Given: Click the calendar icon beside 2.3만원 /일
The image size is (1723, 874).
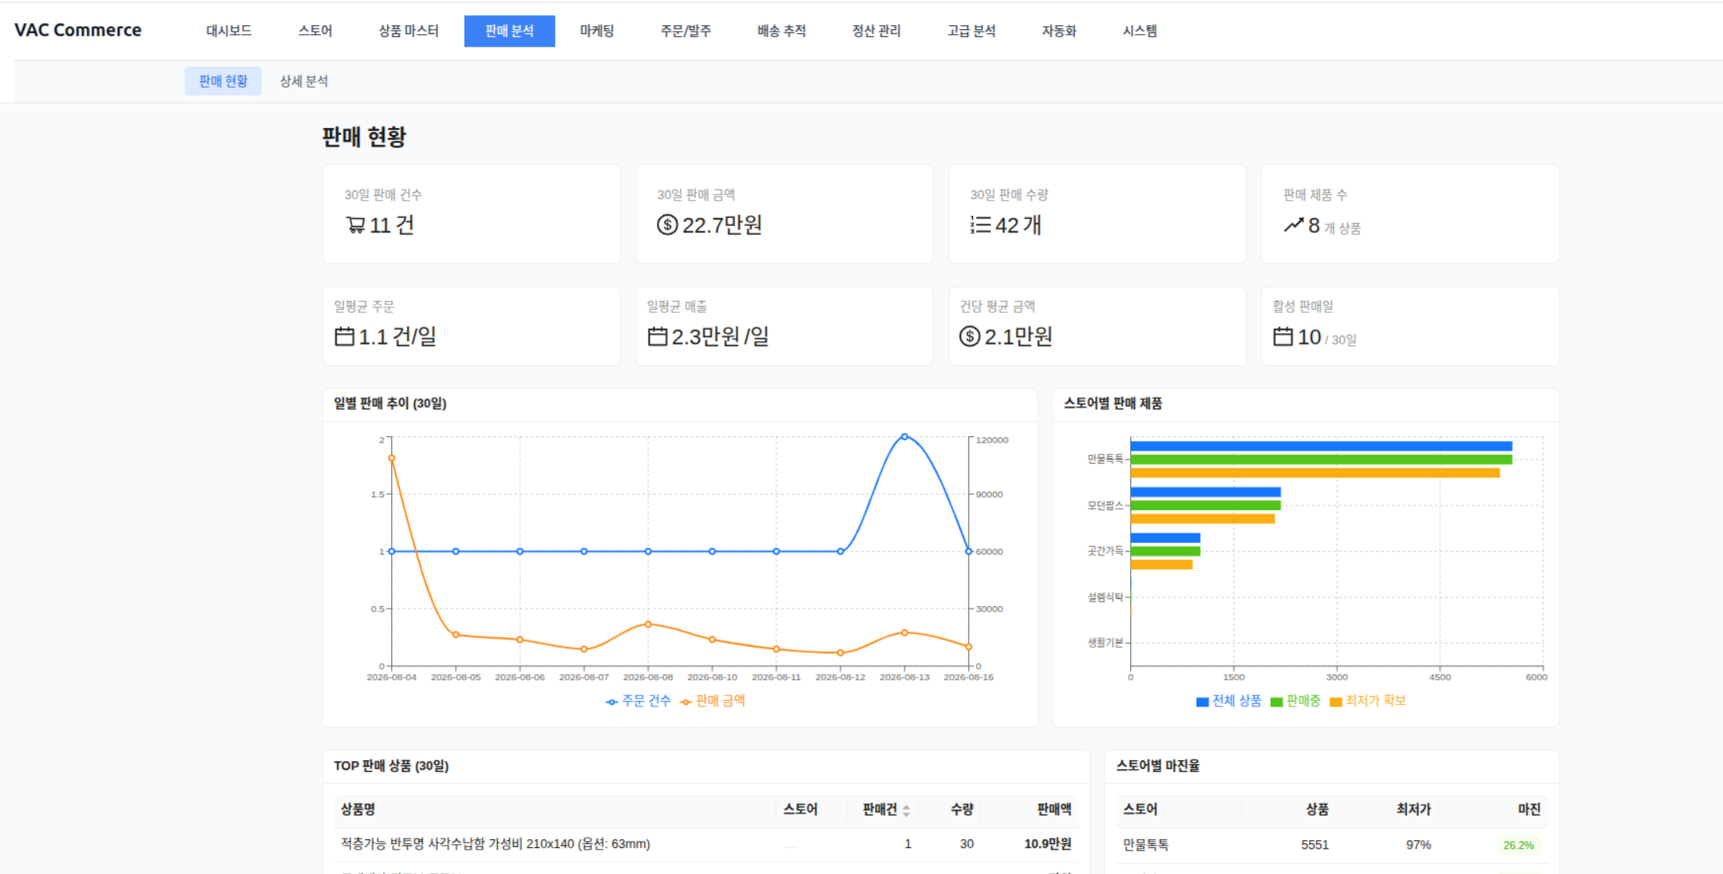Looking at the screenshot, I should click(x=657, y=337).
